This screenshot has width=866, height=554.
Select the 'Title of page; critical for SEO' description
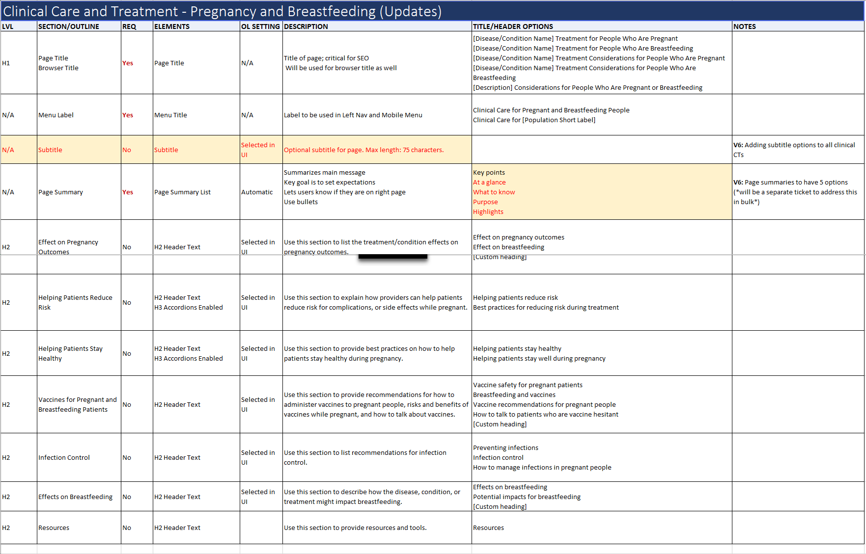(x=377, y=63)
